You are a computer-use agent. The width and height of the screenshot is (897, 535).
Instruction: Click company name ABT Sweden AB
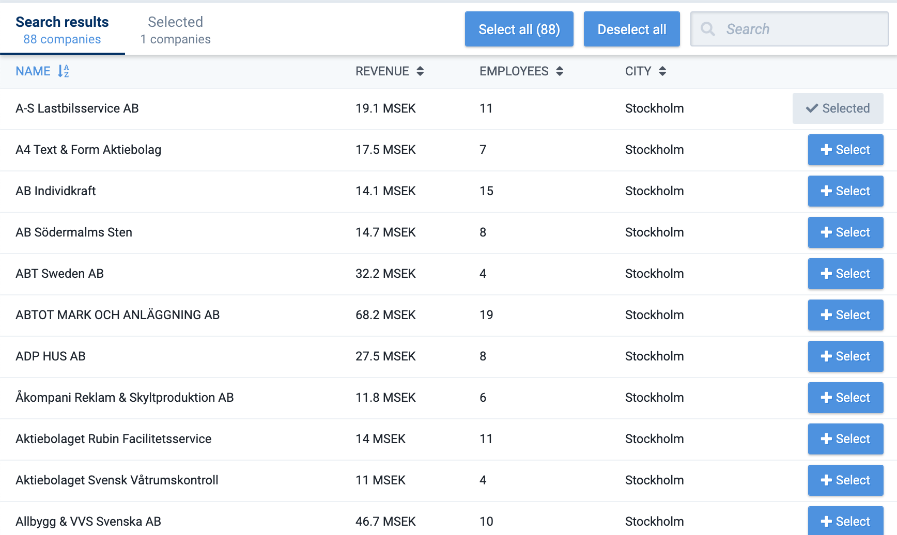(x=59, y=274)
